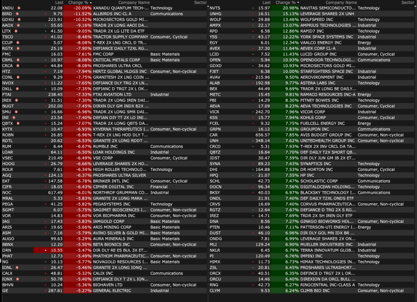Click the red indicator icon next to QBTX
417x302 pixels.
[18, 123]
